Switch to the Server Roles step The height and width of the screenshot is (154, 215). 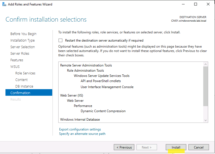[x=20, y=54]
